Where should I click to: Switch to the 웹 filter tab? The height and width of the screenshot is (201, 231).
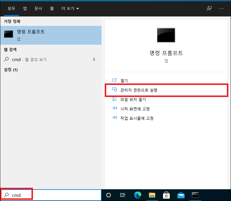coord(51,9)
